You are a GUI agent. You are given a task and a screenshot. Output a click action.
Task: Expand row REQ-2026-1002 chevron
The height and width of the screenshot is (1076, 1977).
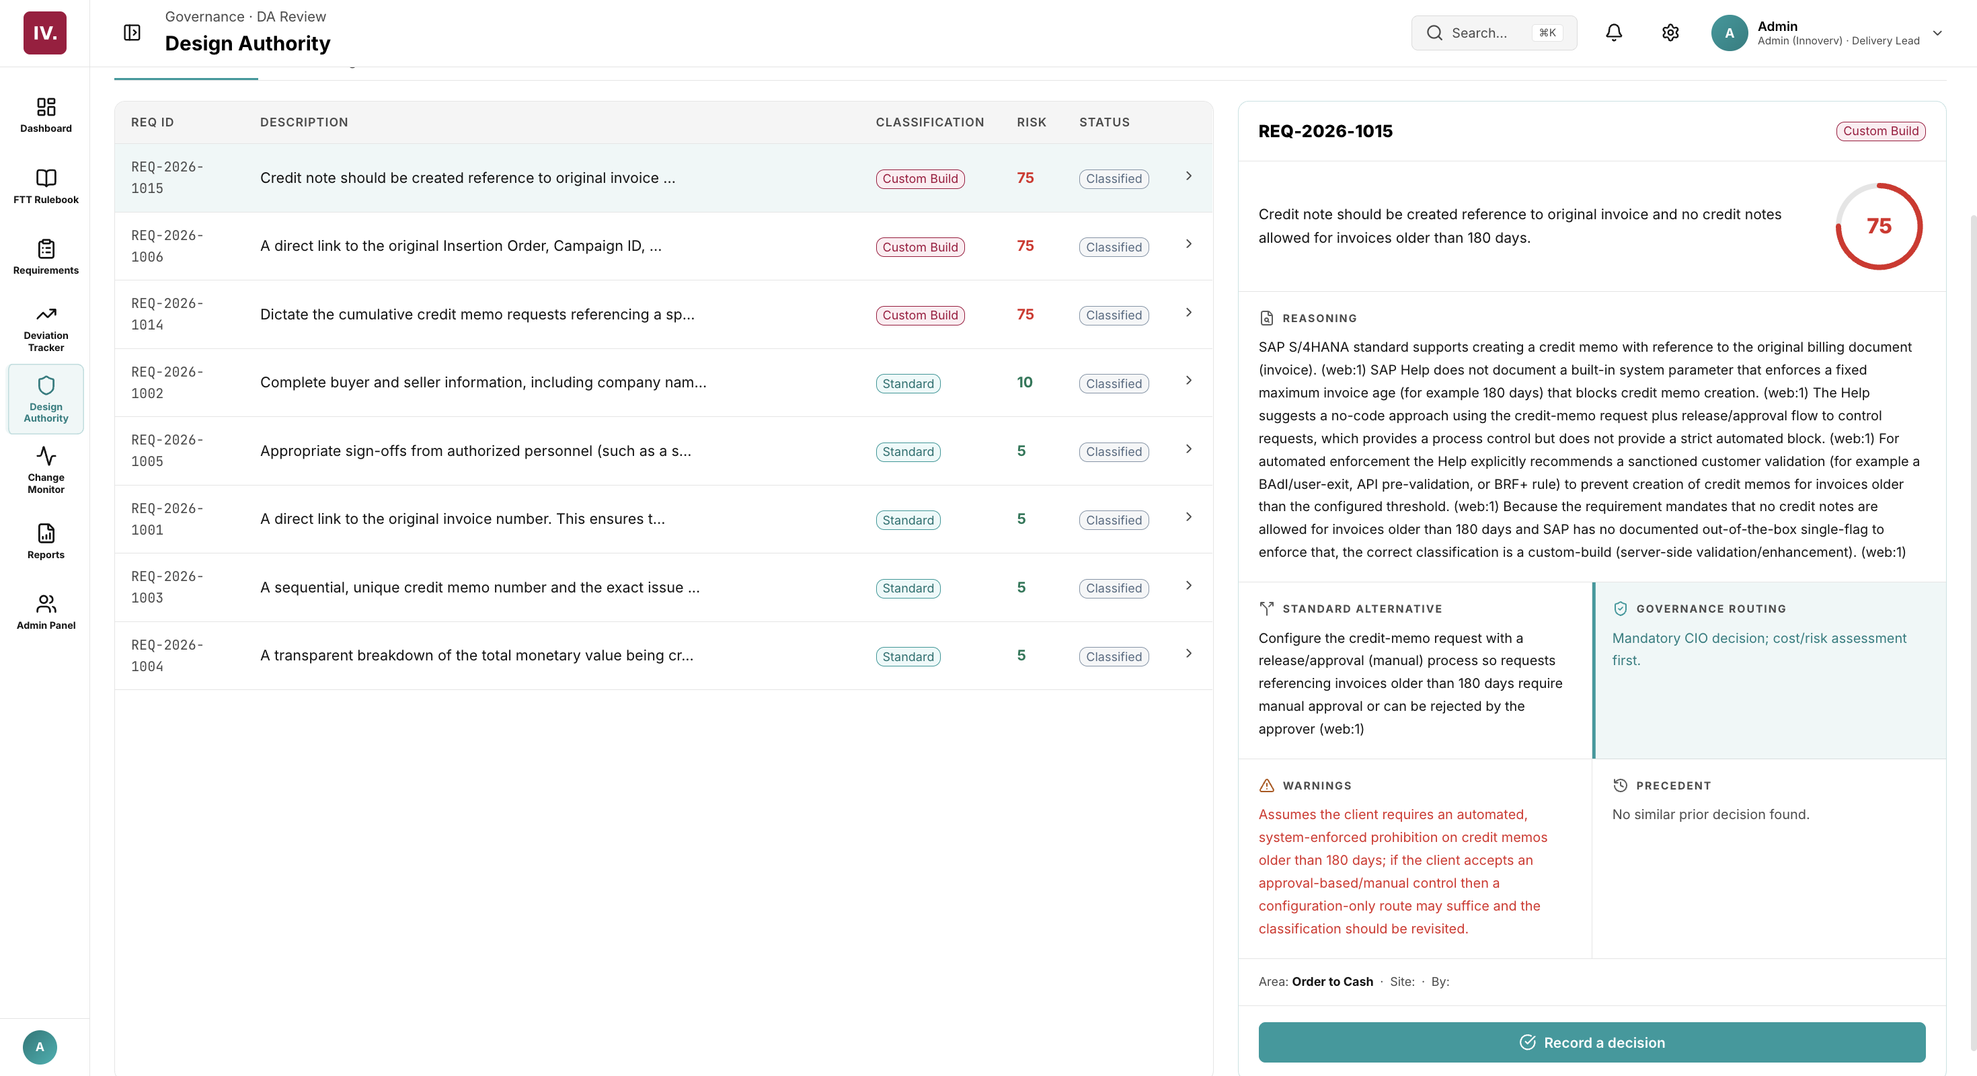pos(1189,381)
